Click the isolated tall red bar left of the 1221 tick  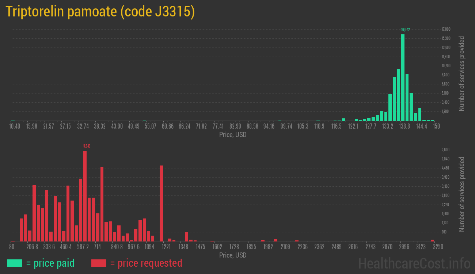click(x=161, y=203)
